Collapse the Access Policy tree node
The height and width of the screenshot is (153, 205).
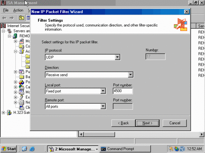15,51
